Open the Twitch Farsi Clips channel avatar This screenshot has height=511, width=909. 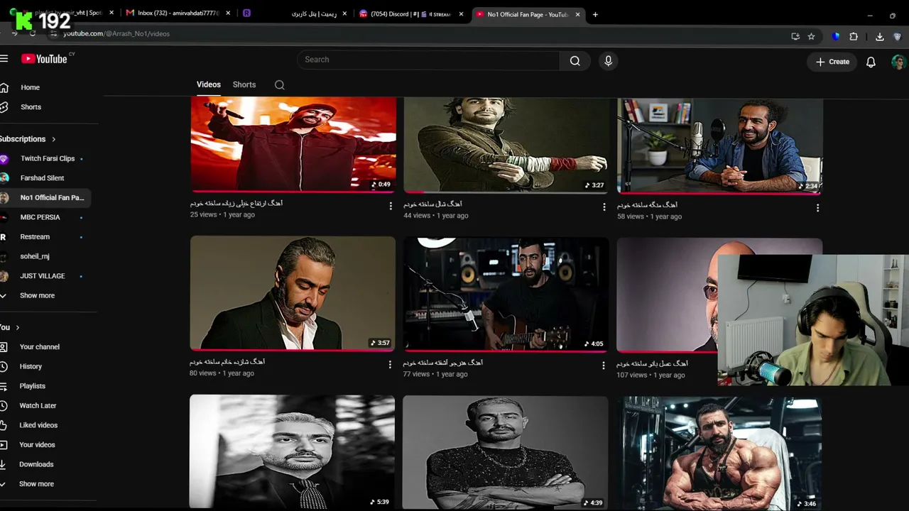click(4, 159)
